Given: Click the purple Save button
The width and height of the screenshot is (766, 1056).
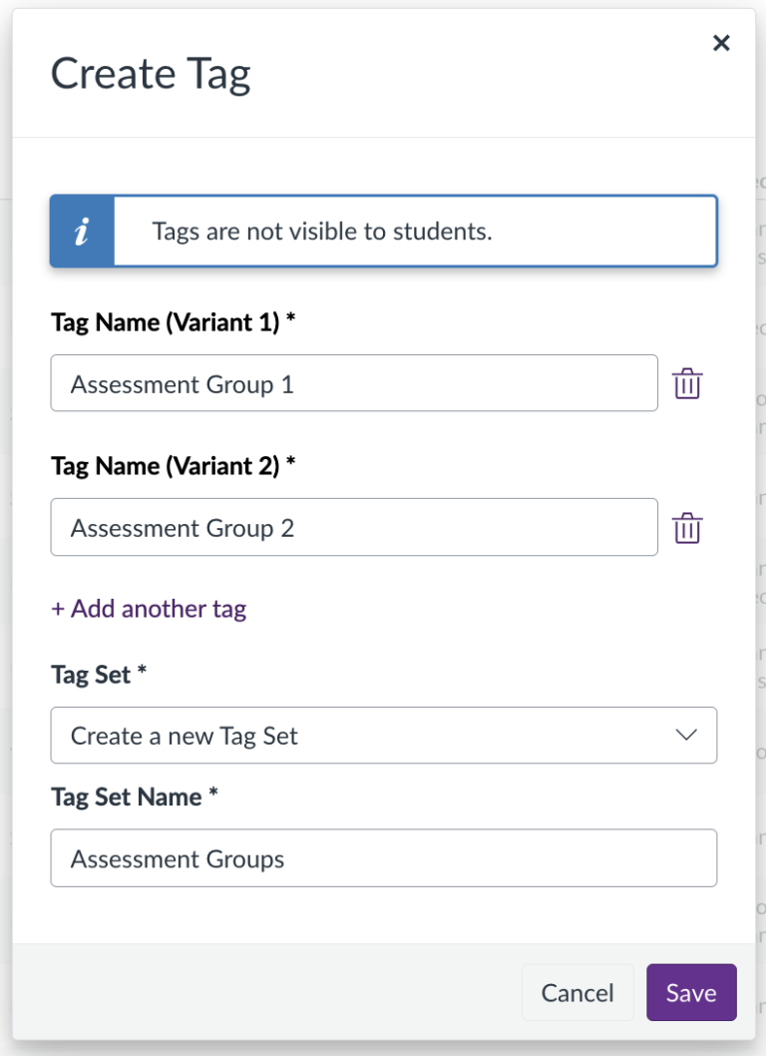Looking at the screenshot, I should coord(691,992).
